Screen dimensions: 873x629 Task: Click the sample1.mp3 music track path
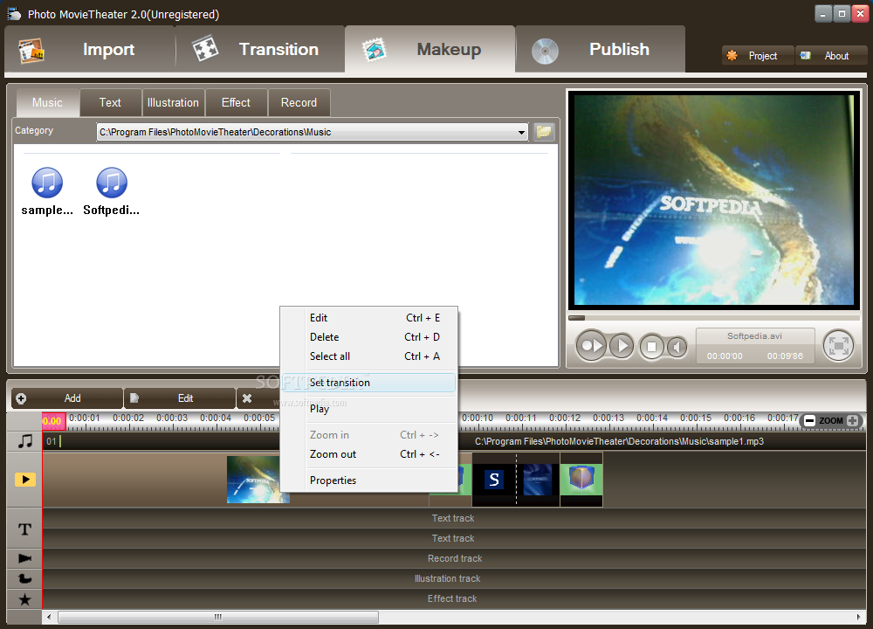(619, 441)
